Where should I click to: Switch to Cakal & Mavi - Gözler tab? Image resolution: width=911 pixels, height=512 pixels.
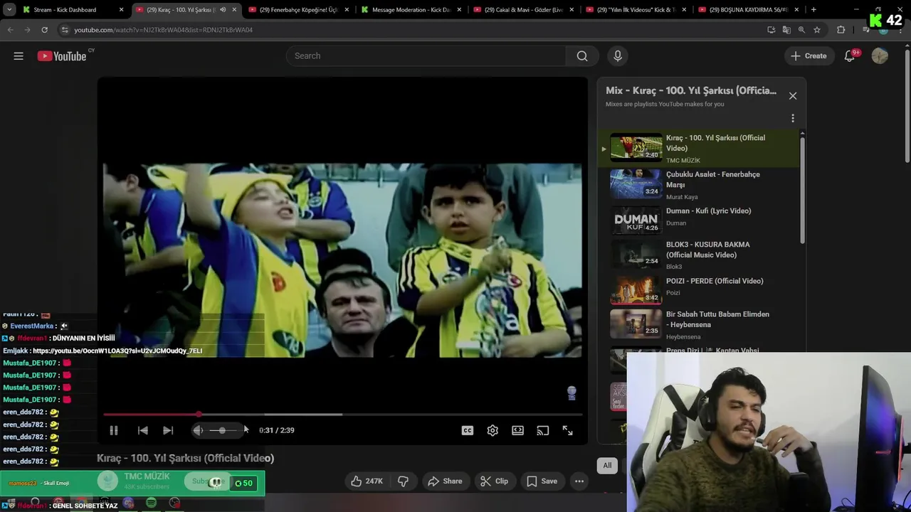coord(524,10)
